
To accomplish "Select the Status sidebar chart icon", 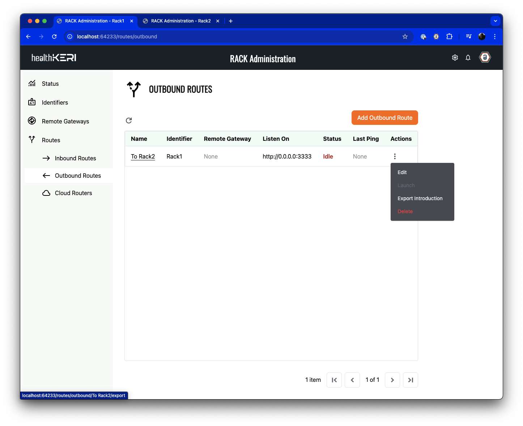I will click(x=32, y=83).
